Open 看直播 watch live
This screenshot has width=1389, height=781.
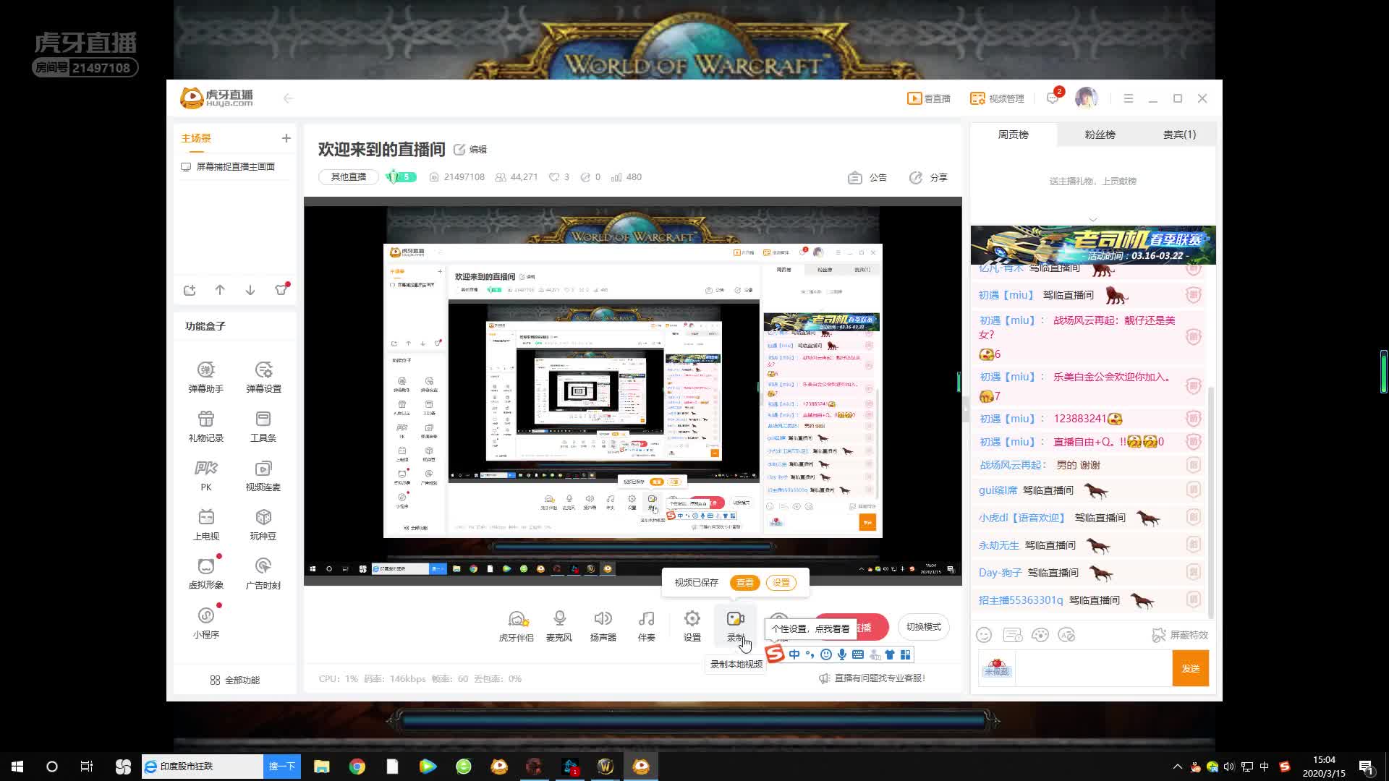tap(929, 98)
